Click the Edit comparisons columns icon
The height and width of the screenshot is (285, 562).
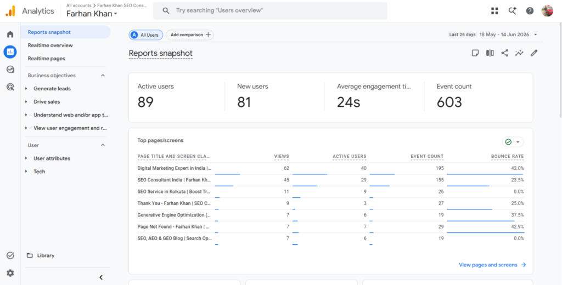click(490, 53)
